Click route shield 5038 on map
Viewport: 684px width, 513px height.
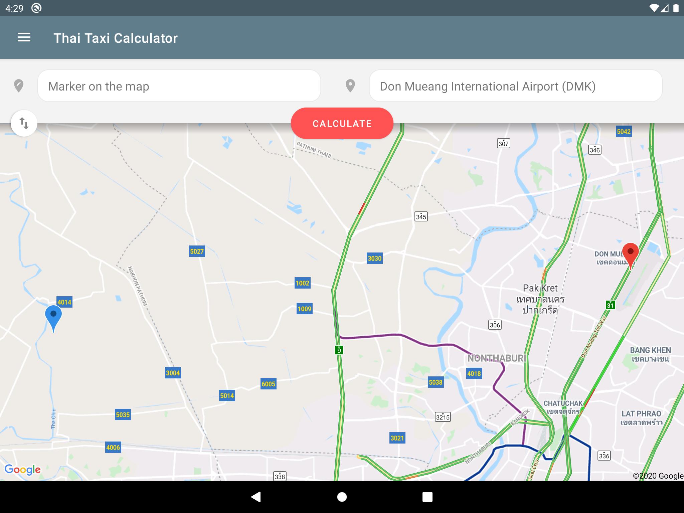tap(436, 382)
